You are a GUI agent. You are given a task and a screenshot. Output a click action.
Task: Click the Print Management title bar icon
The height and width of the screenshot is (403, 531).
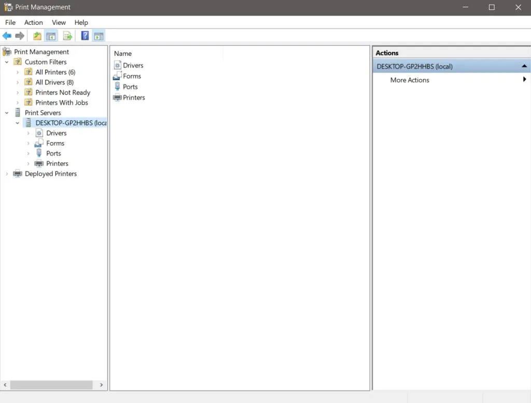pyautogui.click(x=8, y=7)
